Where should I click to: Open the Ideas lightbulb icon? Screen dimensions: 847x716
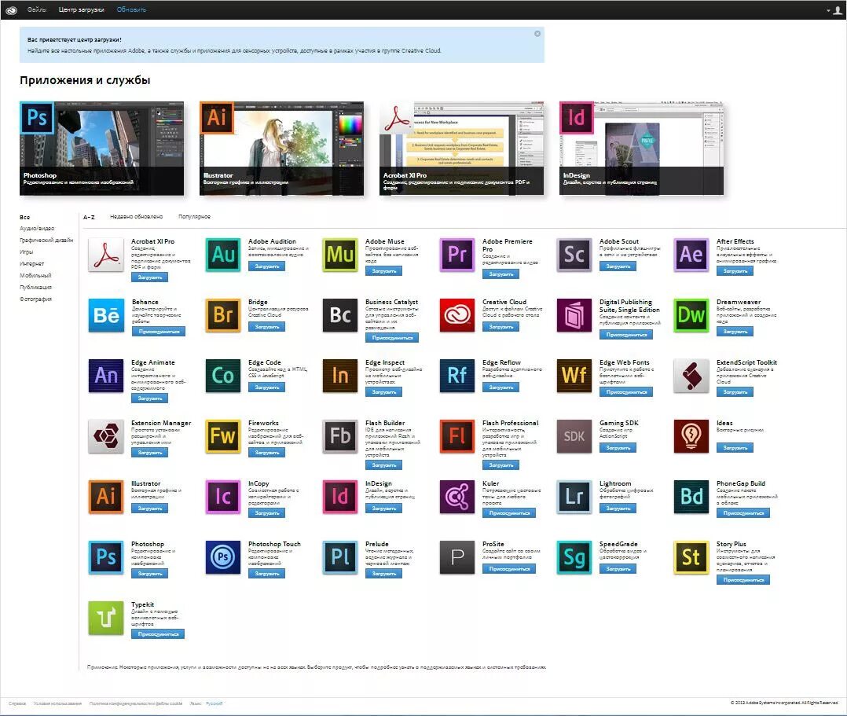691,436
